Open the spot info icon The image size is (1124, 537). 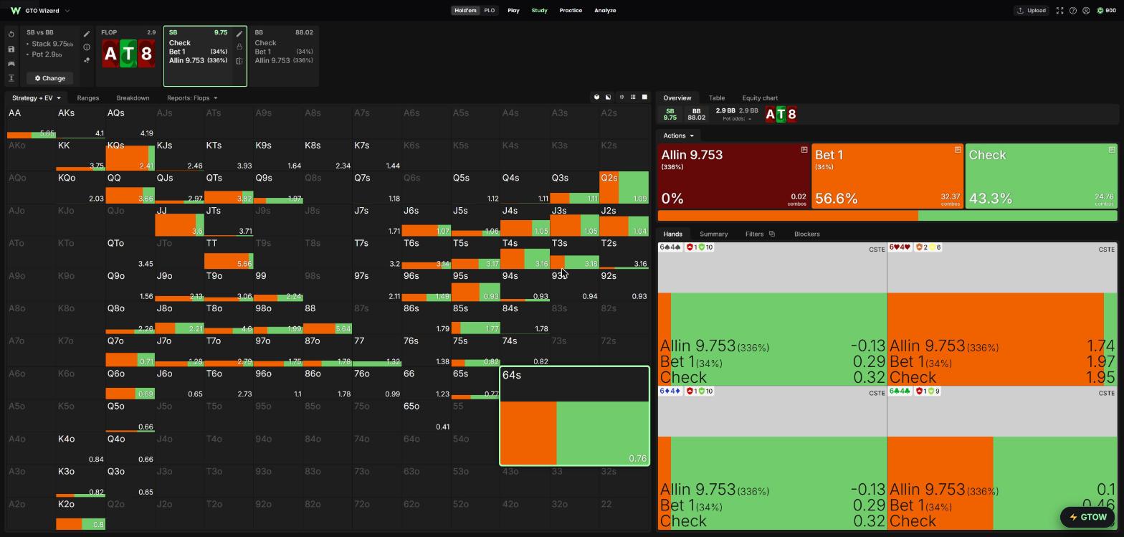(x=87, y=47)
